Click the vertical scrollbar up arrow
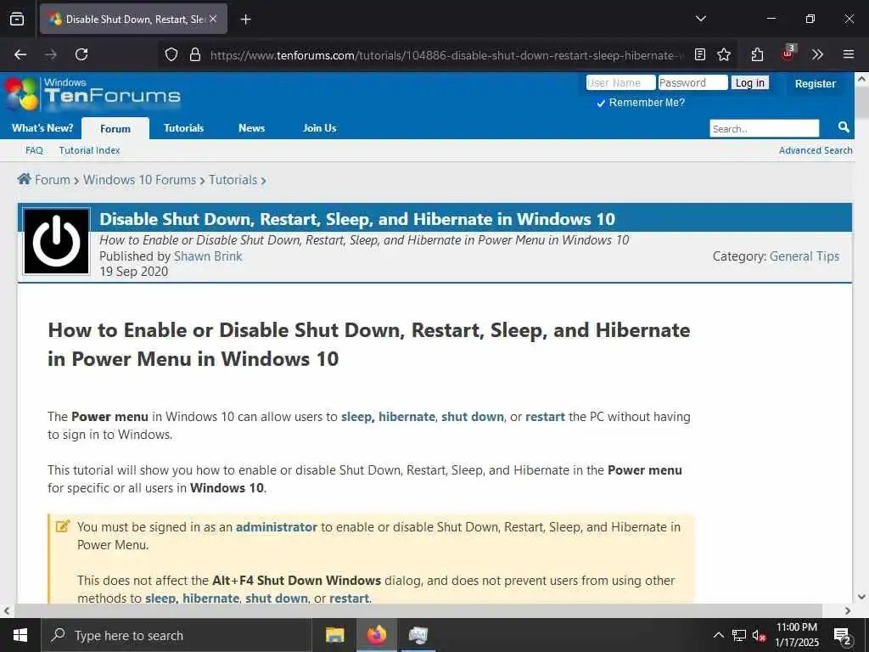This screenshot has width=869, height=652. click(861, 79)
